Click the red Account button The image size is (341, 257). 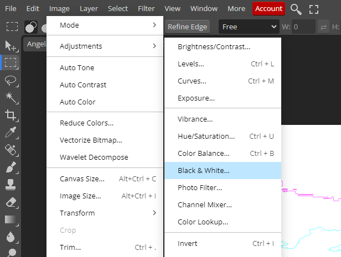pos(268,9)
